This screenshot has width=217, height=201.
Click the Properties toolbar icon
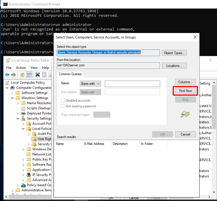pos(44,75)
